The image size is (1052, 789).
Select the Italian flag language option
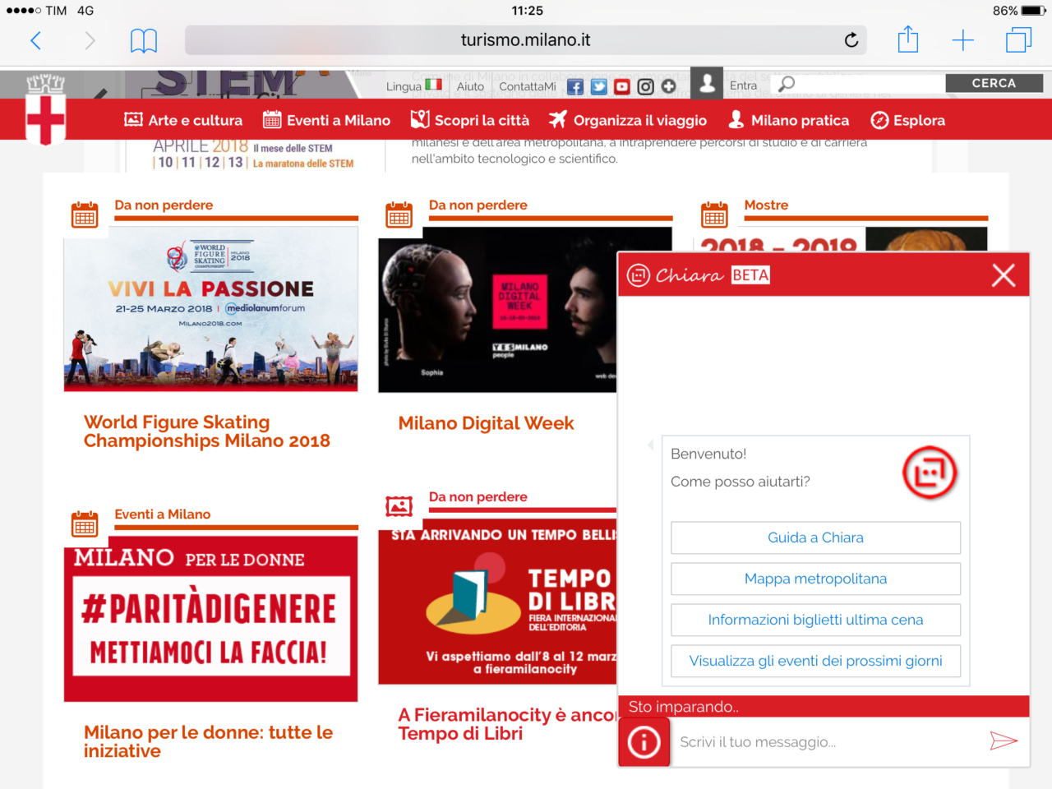[434, 85]
